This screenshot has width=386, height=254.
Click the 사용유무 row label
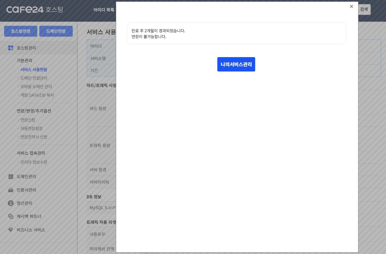[97, 234]
